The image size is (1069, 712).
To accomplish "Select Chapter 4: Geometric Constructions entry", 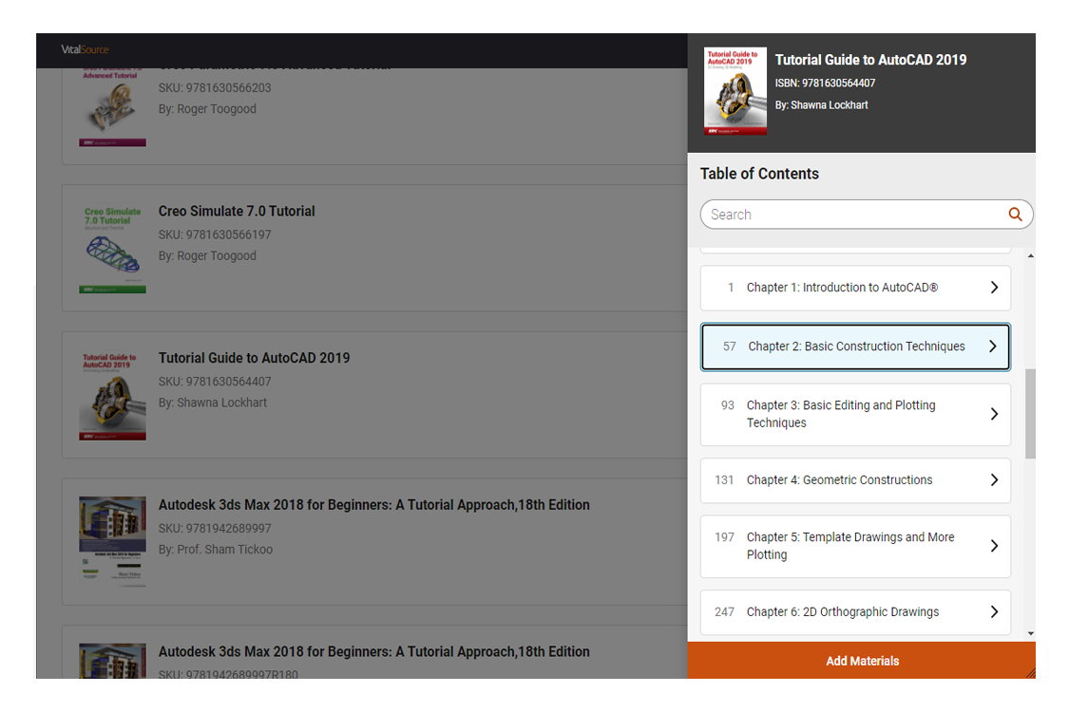I will [x=855, y=479].
